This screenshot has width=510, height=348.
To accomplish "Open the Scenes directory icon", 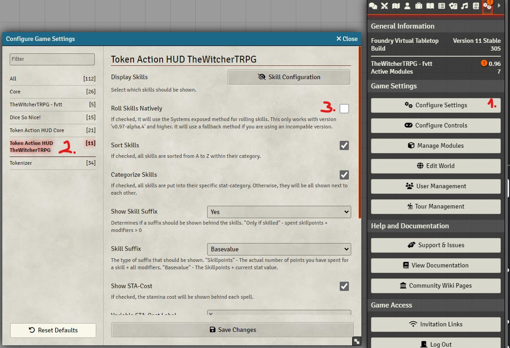I will (396, 6).
